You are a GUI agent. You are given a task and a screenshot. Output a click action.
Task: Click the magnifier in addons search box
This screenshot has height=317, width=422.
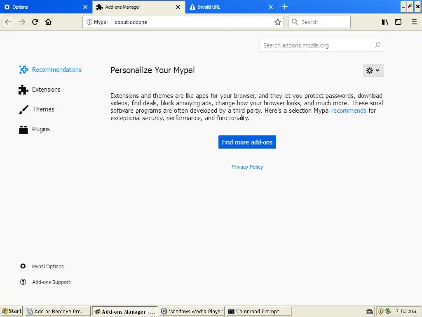tap(377, 45)
